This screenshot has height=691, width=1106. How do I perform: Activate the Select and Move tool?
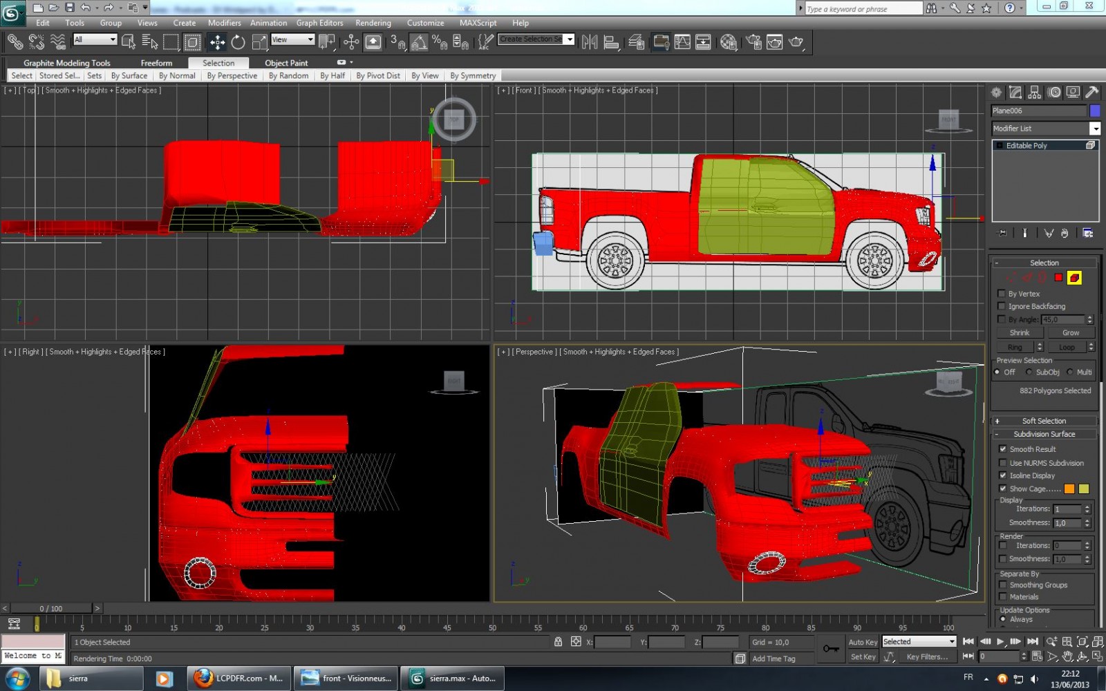point(217,43)
